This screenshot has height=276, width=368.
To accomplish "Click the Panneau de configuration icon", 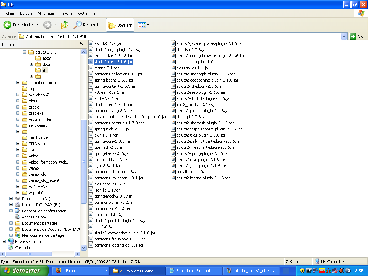I will 18,211.
